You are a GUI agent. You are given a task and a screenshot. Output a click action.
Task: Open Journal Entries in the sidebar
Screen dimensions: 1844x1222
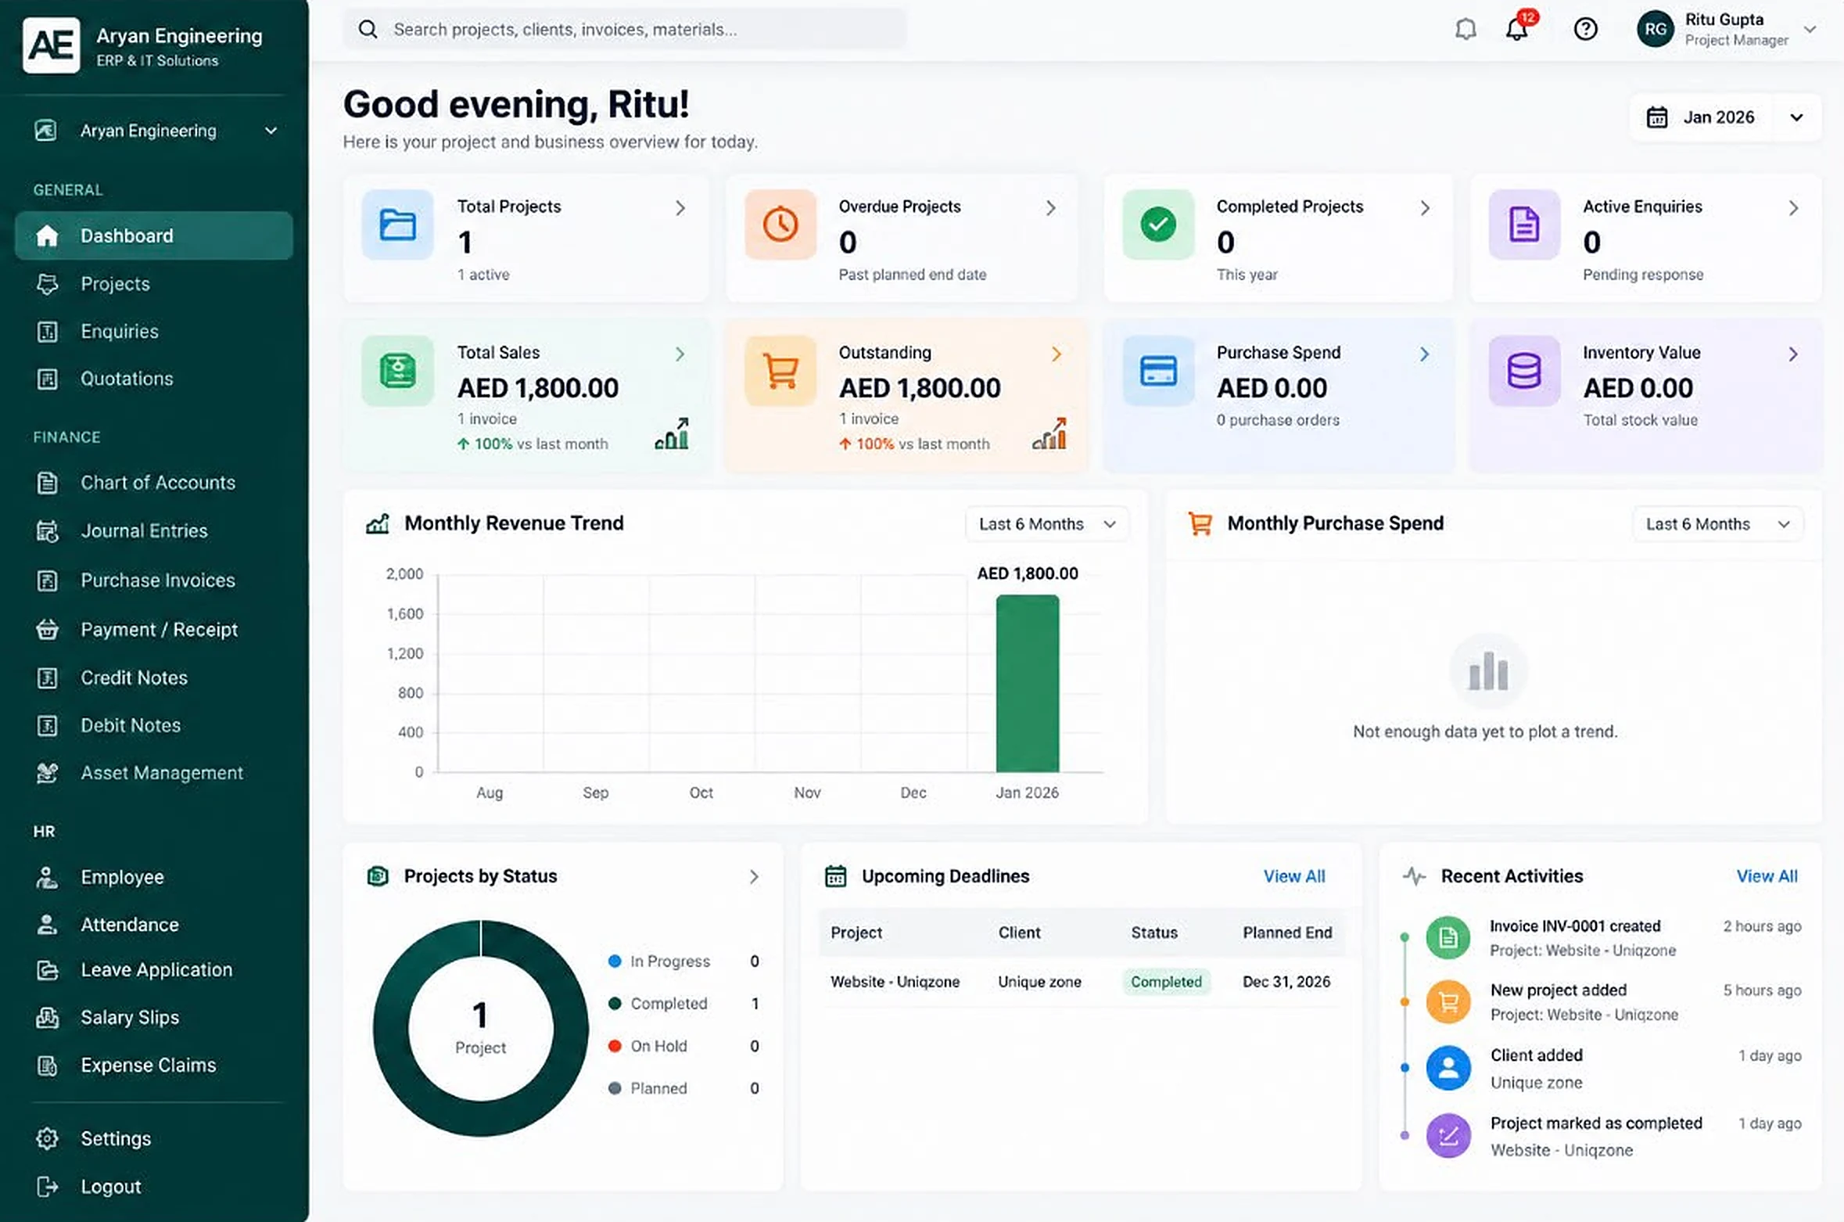[x=154, y=531]
